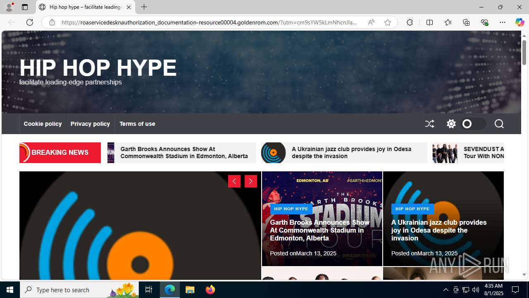This screenshot has width=529, height=298.
Task: Click the taskbar search box
Action: (x=79, y=290)
